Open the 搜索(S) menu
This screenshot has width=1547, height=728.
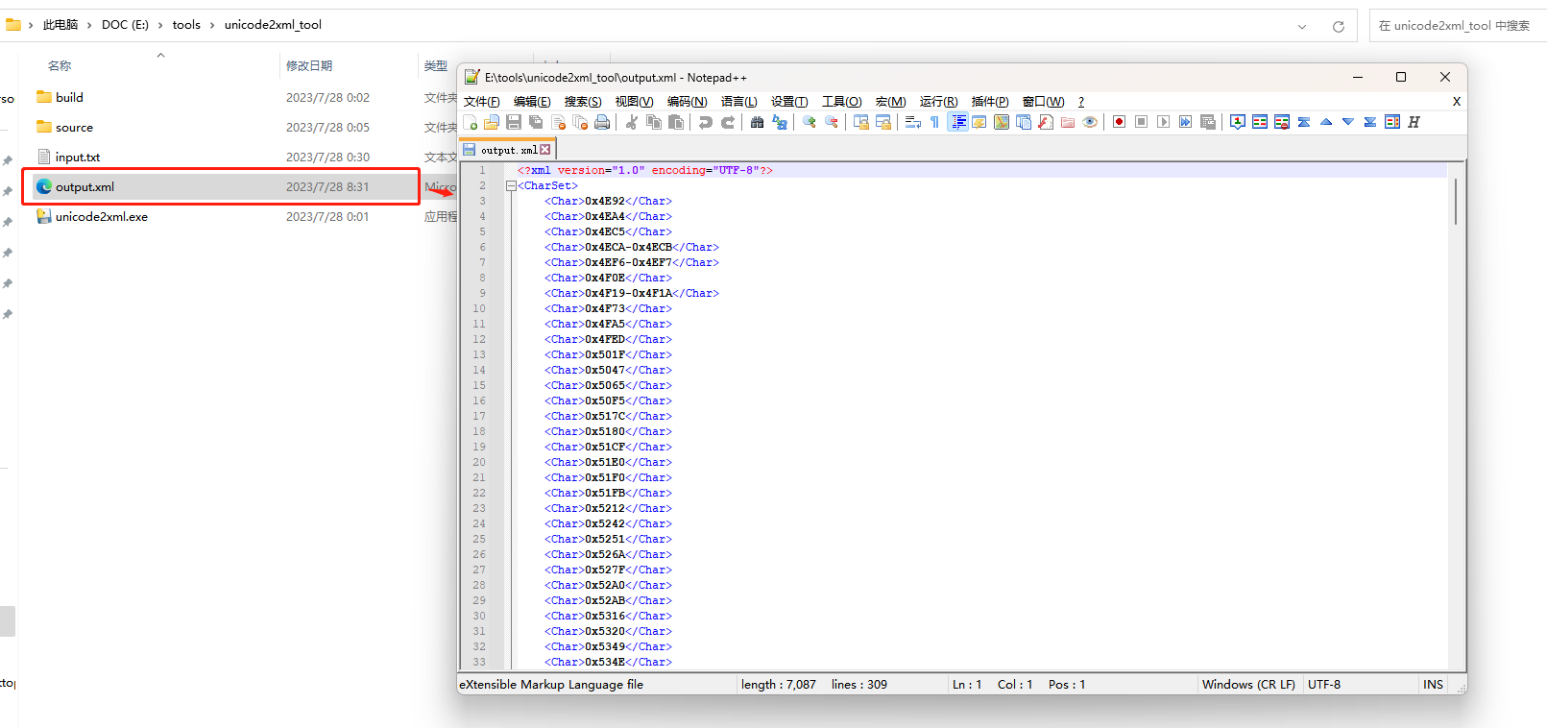[583, 102]
